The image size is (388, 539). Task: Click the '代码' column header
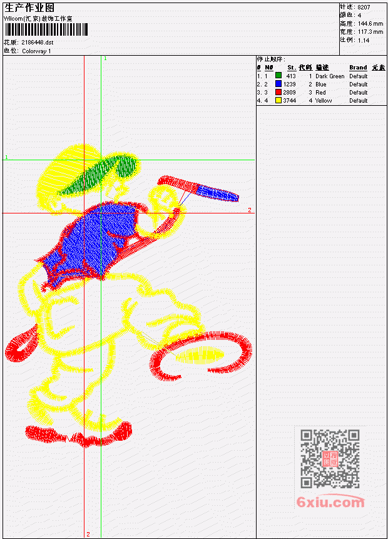pos(305,68)
